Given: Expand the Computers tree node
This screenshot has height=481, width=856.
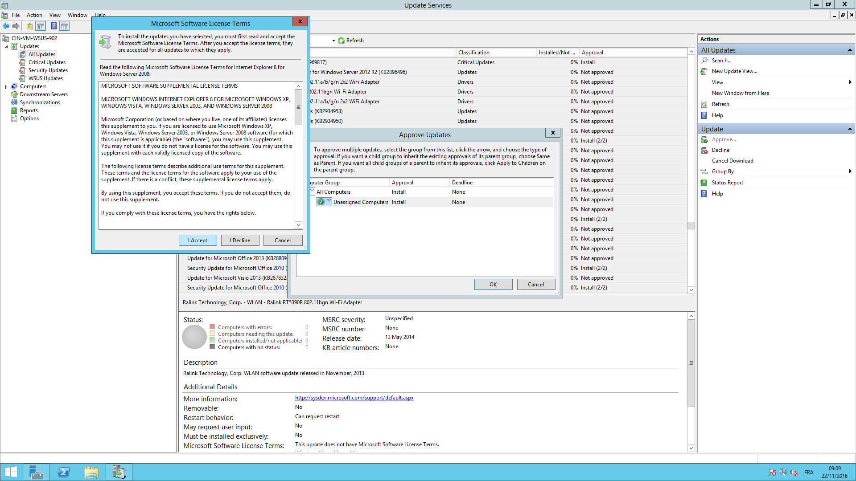Looking at the screenshot, I should click(6, 87).
